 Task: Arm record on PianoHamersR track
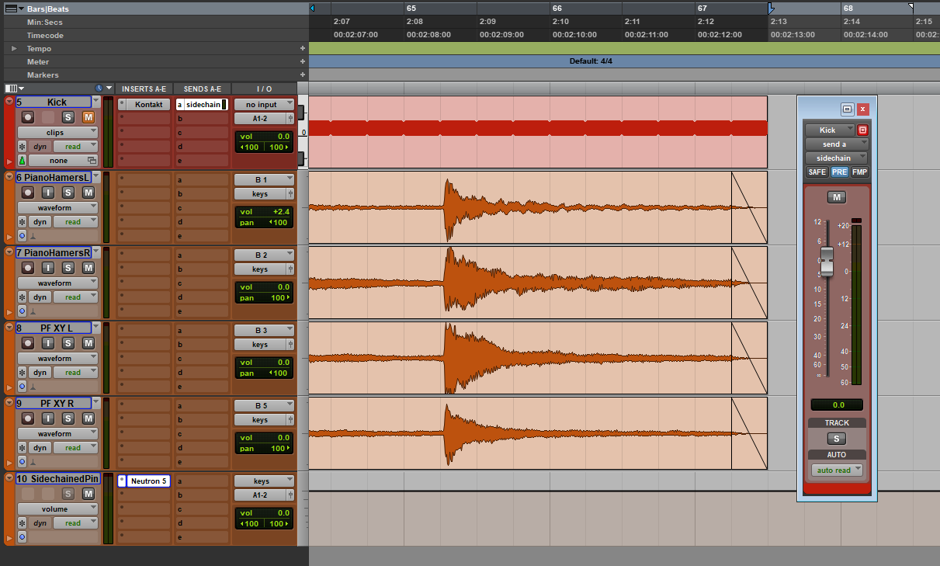28,268
